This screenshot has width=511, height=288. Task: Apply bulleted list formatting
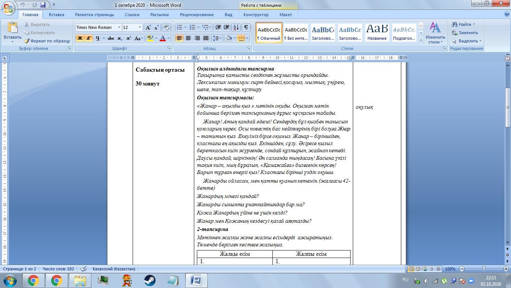(x=180, y=27)
